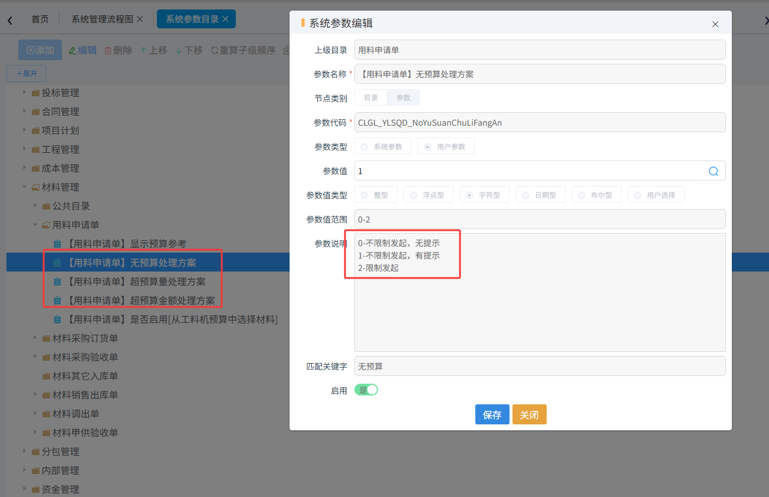The width and height of the screenshot is (769, 497).
Task: Select the 日期型 value type radio
Action: pos(540,195)
